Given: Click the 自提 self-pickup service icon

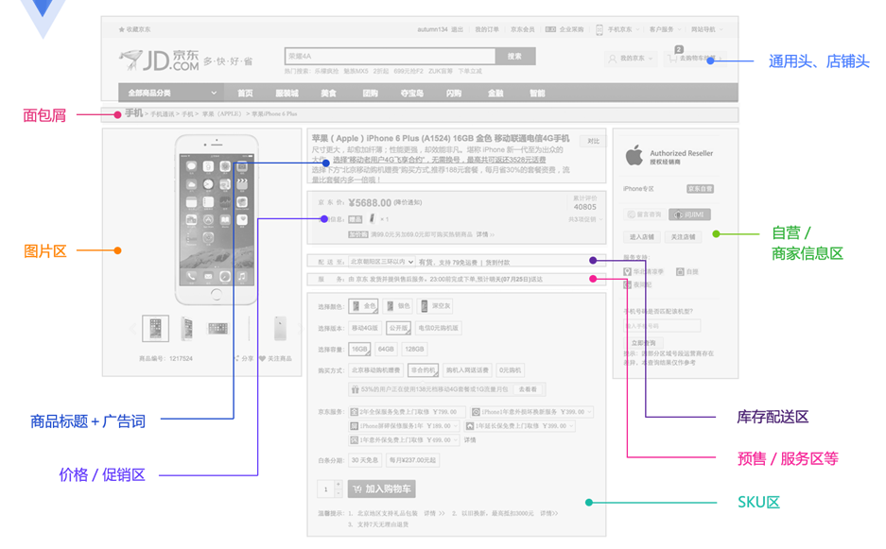Looking at the screenshot, I should tap(680, 272).
